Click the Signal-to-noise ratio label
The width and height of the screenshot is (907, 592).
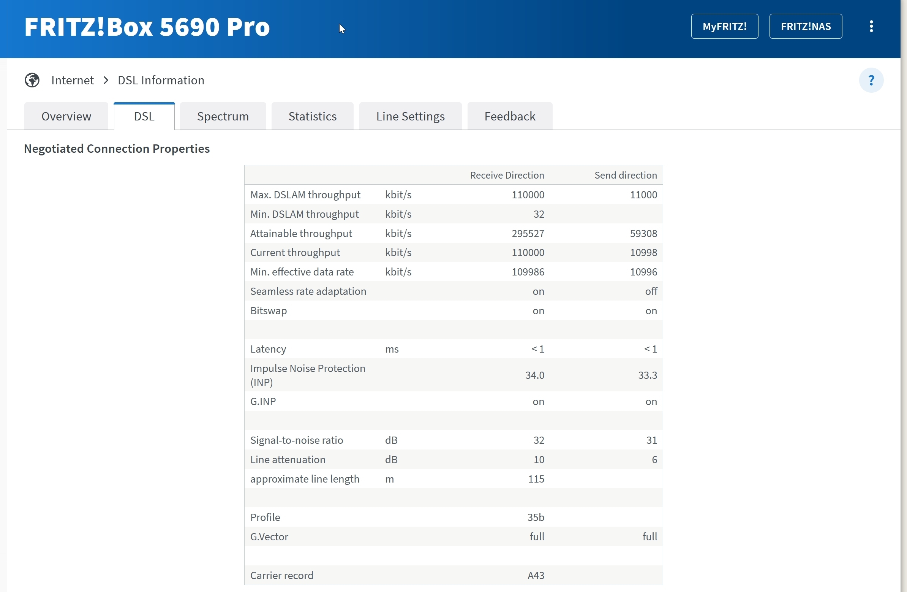[297, 441]
